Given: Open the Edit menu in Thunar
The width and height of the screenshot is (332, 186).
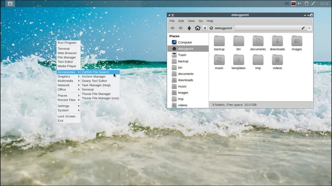Looking at the screenshot, I should point(181,21).
